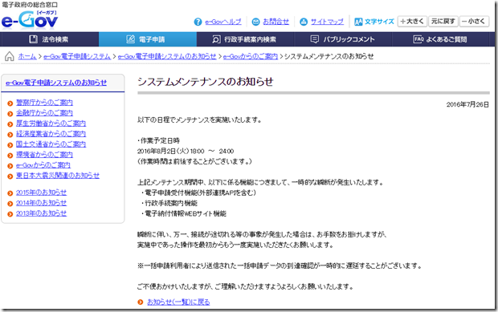Viewport: 498px width, 312px height.
Task: Click the envelope contact icon
Action: tap(255, 22)
